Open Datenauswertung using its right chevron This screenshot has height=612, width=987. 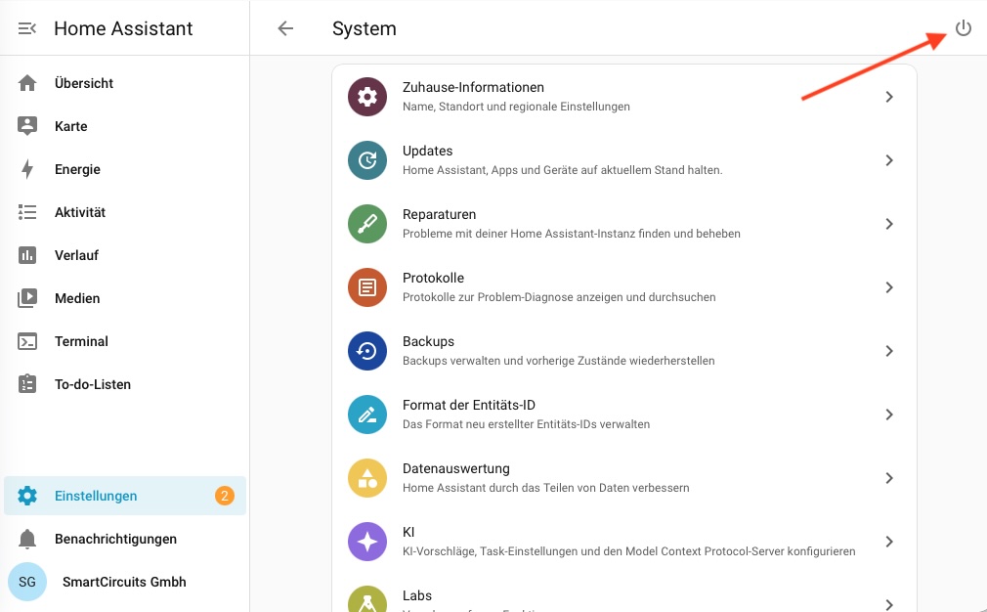(889, 478)
